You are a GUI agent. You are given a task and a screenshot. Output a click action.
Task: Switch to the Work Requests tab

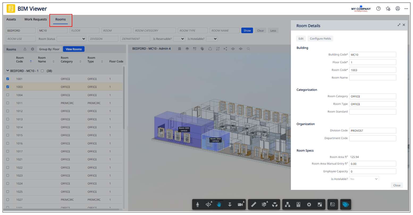36,19
